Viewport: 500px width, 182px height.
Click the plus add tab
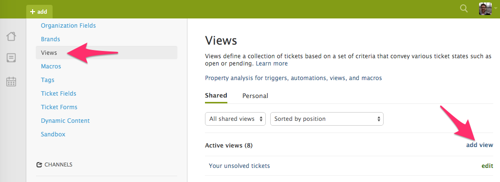point(39,12)
